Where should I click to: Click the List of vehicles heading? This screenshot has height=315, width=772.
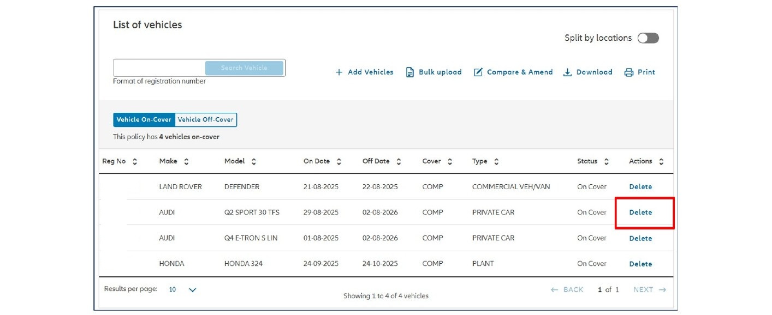tap(147, 25)
